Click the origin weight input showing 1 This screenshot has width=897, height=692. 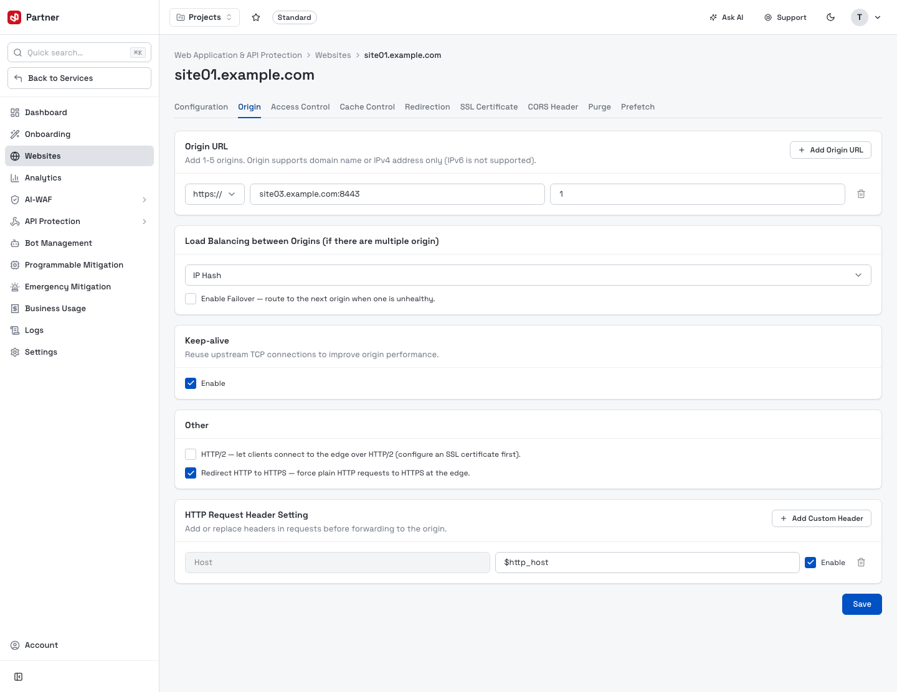698,194
